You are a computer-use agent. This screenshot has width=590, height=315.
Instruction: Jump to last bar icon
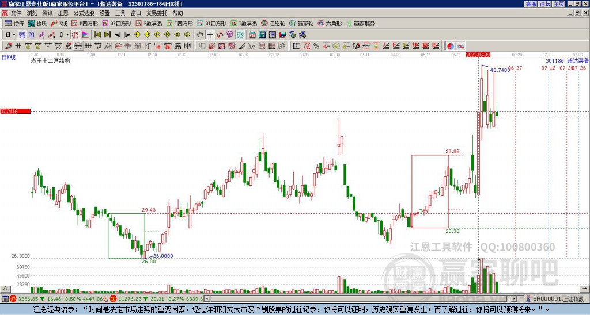(x=107, y=35)
